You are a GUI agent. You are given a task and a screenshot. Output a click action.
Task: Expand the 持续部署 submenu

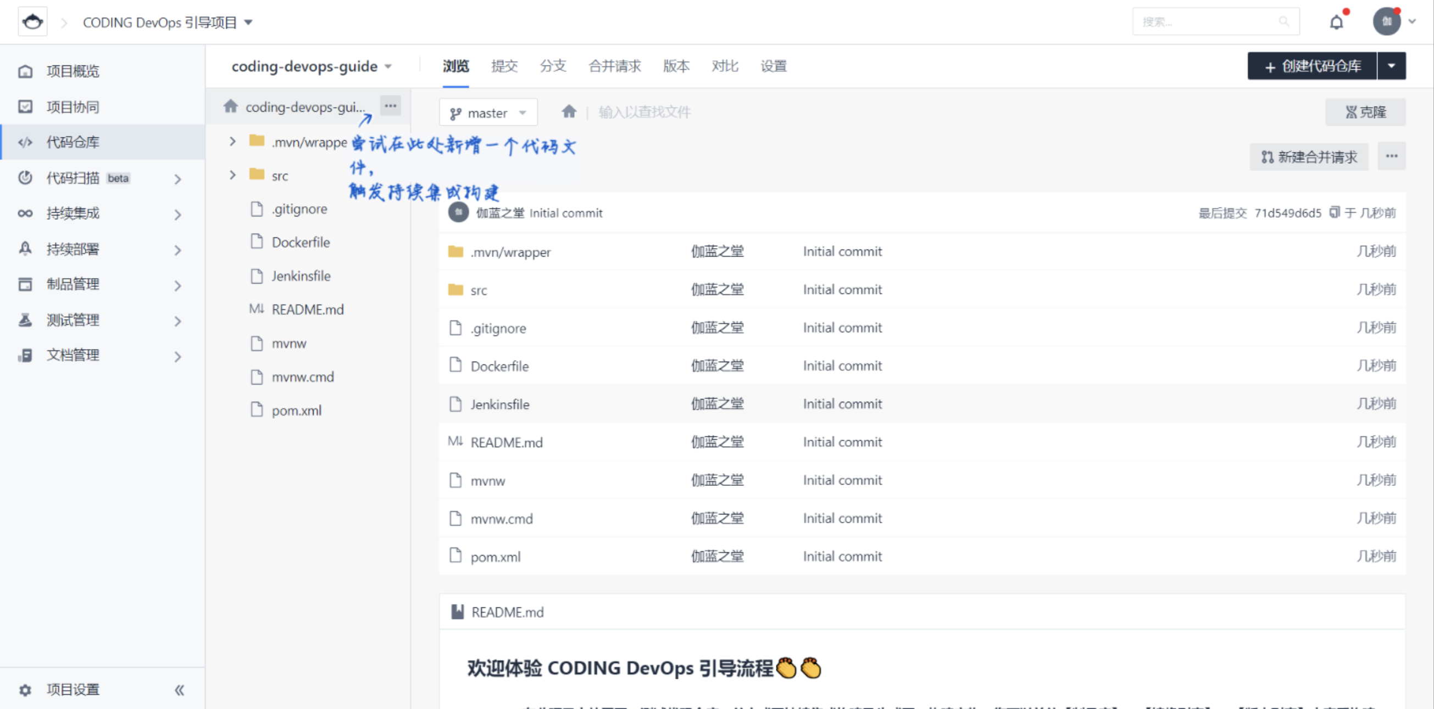pos(177,250)
